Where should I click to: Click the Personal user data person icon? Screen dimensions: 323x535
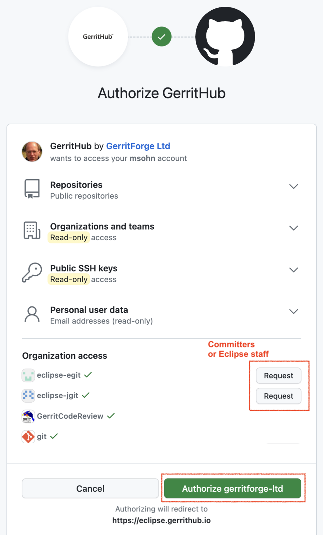pos(32,314)
